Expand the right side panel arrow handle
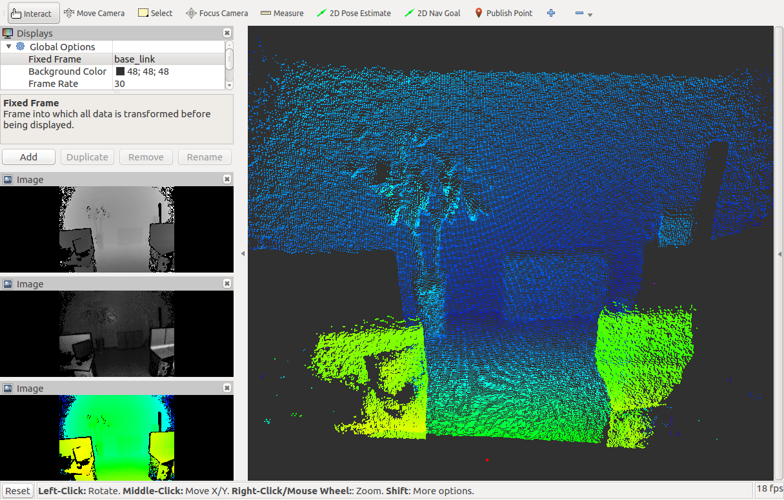 (779, 254)
